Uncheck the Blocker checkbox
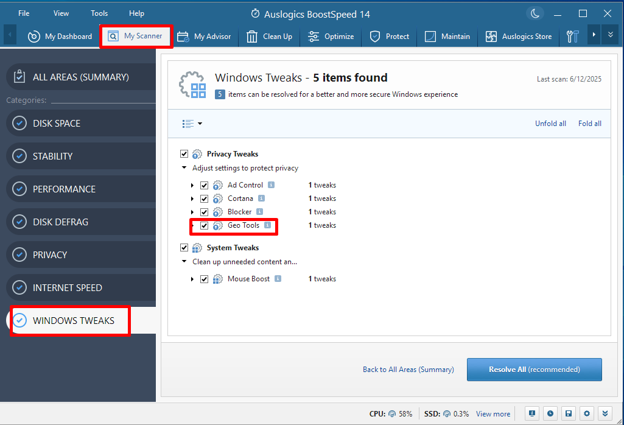The width and height of the screenshot is (624, 425). [204, 212]
